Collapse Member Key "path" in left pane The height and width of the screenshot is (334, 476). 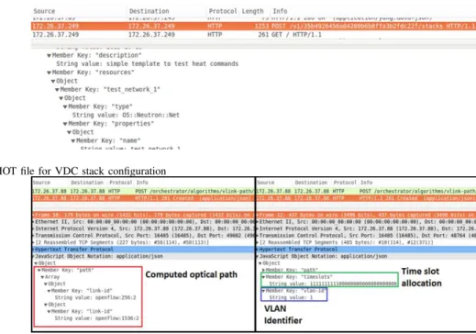coord(39,271)
